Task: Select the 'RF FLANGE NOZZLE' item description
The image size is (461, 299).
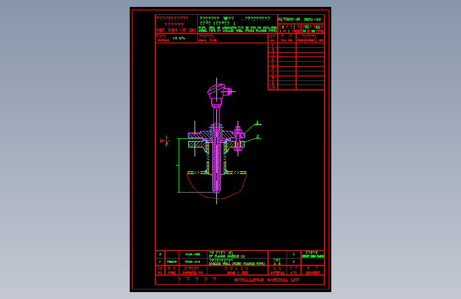Action: pos(227,256)
